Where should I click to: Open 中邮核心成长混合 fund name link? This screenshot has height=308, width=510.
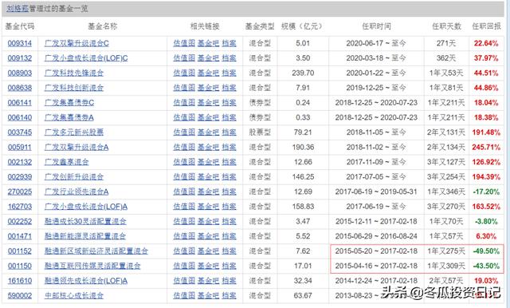[74, 295]
